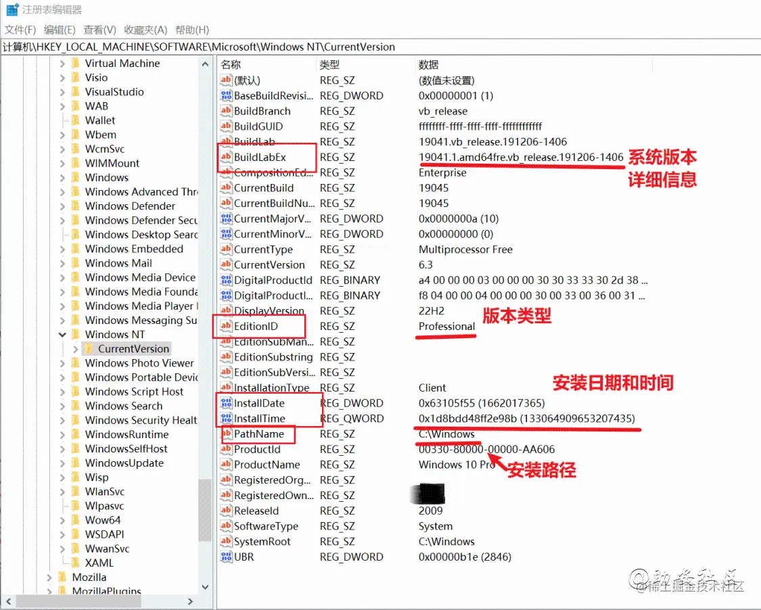Viewport: 761px width, 610px height.
Task: Click the binary icon of CurrentMajorVersion
Action: coord(226,219)
